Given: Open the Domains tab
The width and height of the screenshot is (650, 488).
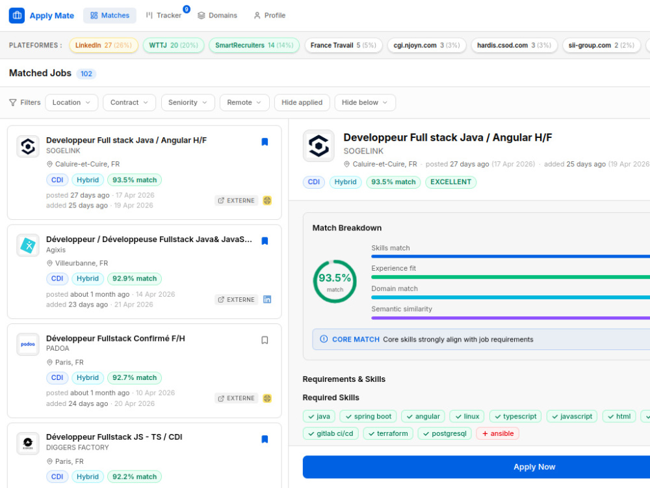Looking at the screenshot, I should pyautogui.click(x=218, y=16).
